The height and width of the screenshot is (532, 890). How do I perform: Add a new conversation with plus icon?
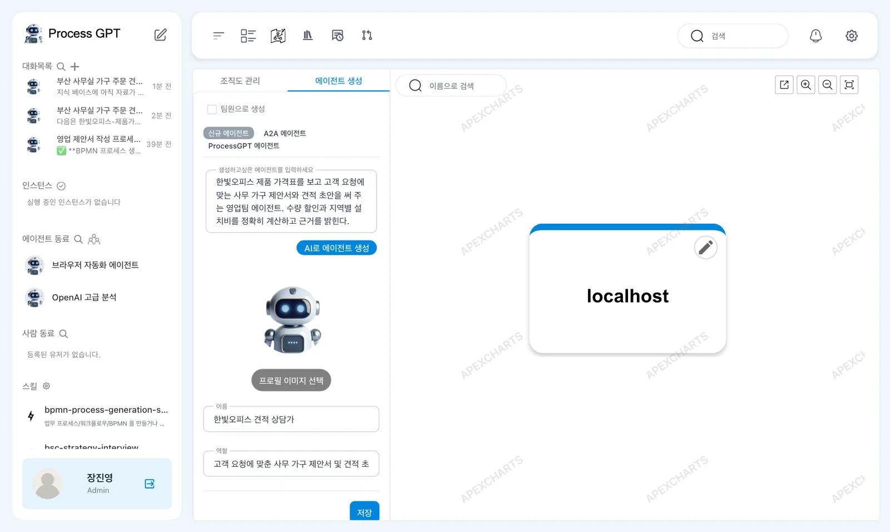click(x=75, y=66)
